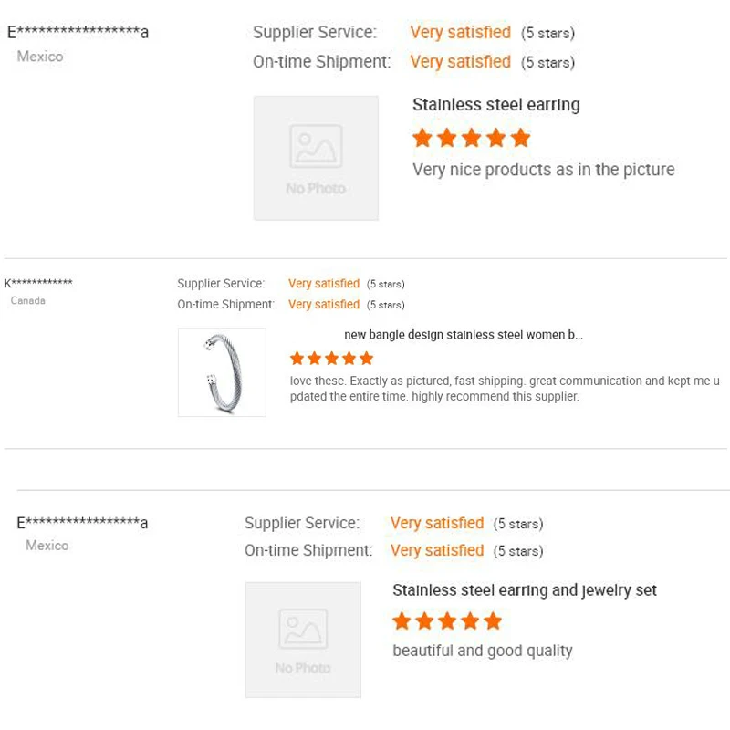Click the 'love these. Exactly as pictured' review text
This screenshot has width=730, height=730.
505,389
